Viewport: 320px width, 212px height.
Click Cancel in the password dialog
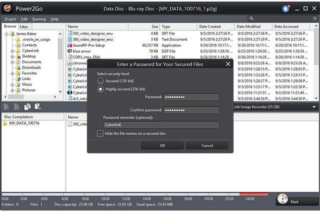pyautogui.click(x=207, y=146)
